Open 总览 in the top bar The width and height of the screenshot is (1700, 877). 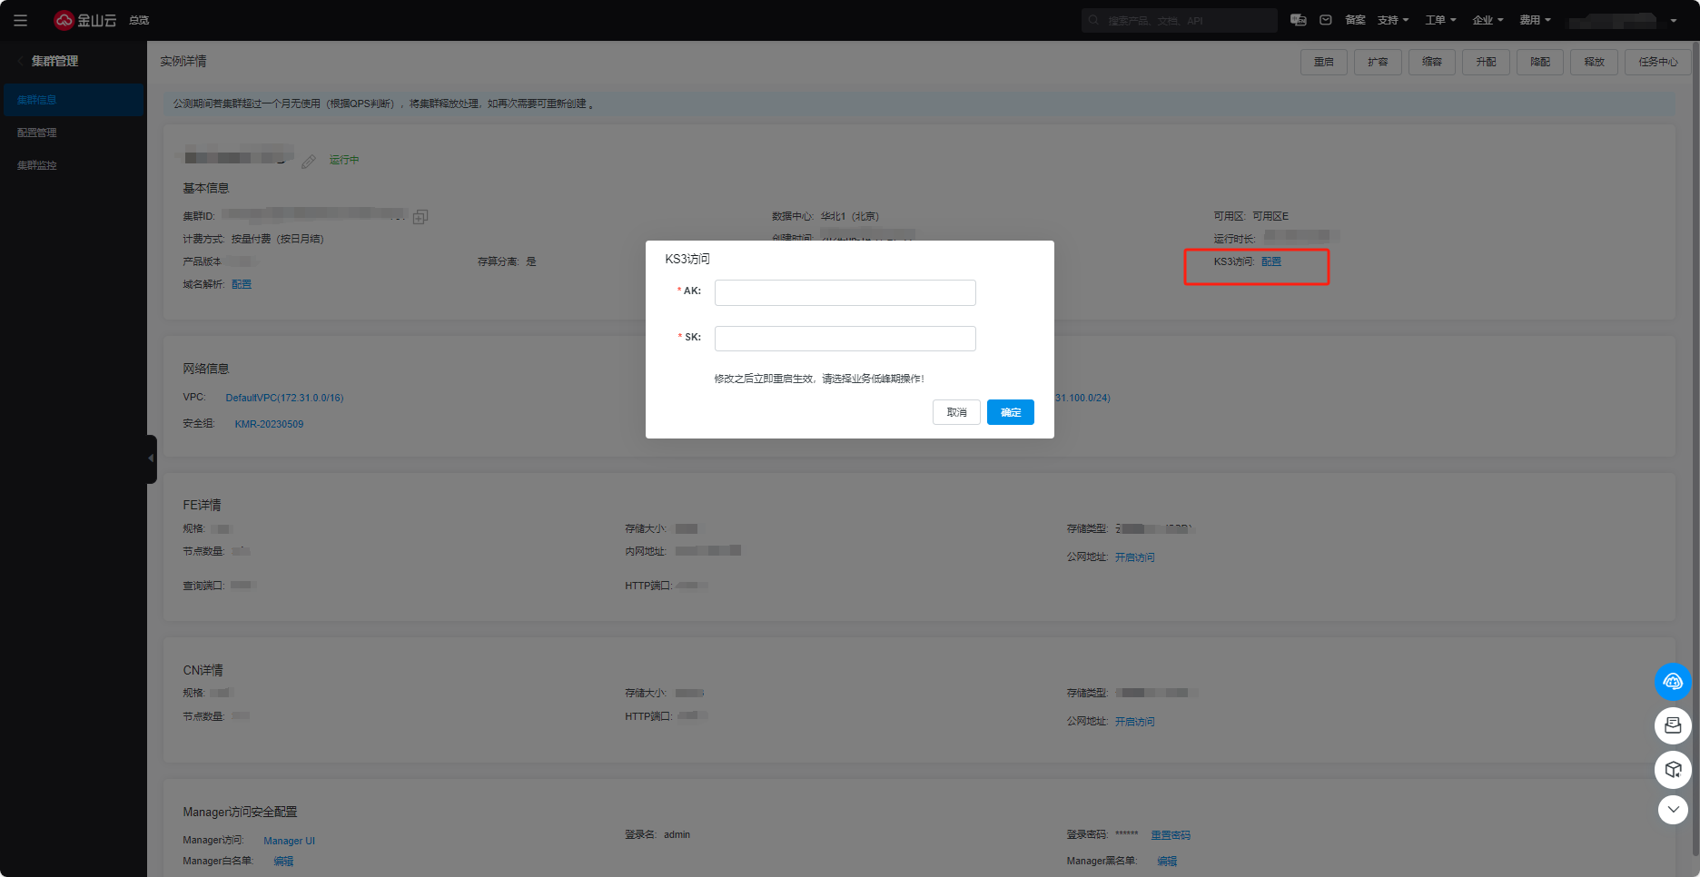tap(139, 20)
